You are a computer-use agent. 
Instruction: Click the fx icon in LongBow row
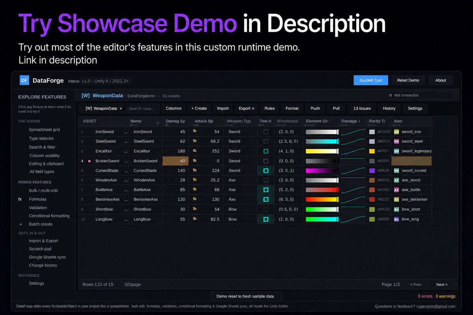[195, 219]
